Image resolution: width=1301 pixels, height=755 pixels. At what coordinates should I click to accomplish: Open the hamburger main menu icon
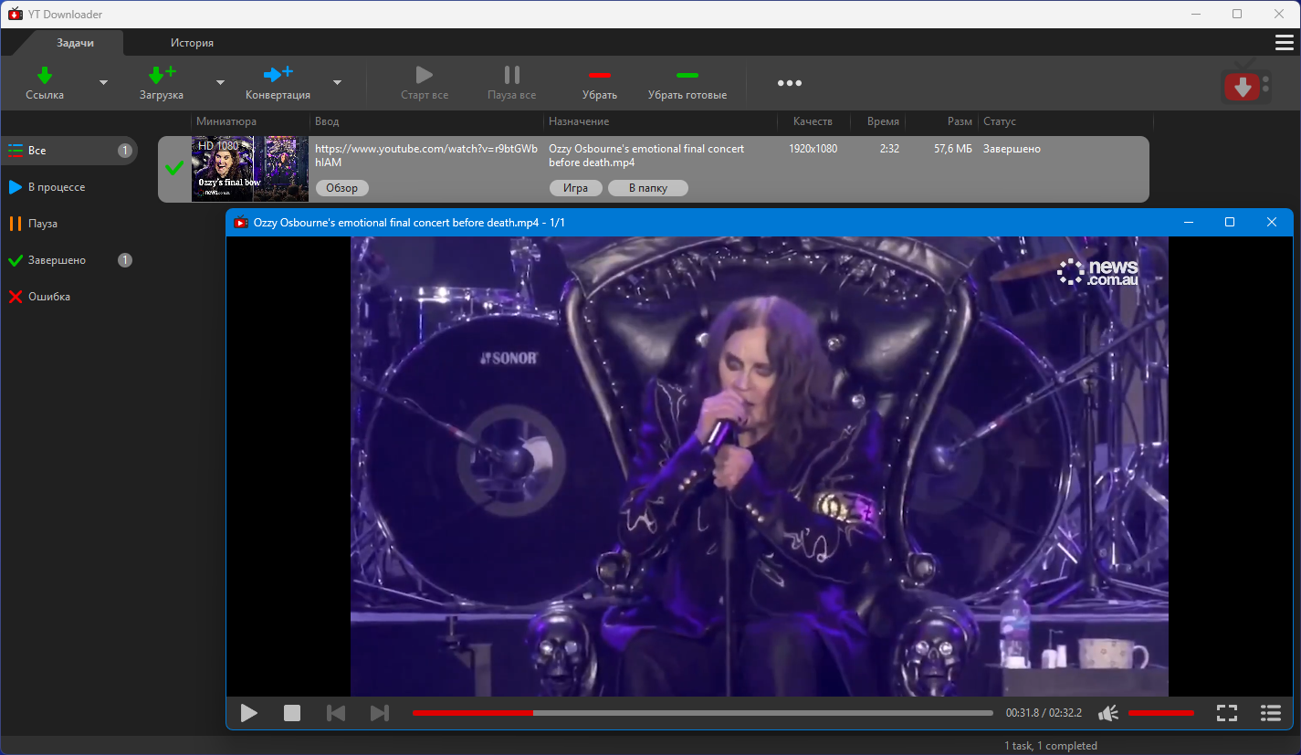click(x=1284, y=43)
